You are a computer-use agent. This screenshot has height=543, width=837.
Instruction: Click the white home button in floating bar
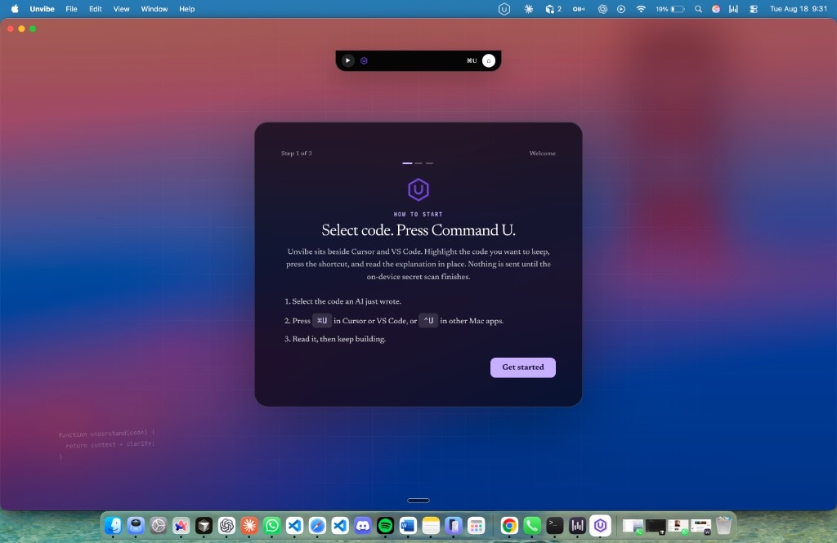(x=489, y=60)
